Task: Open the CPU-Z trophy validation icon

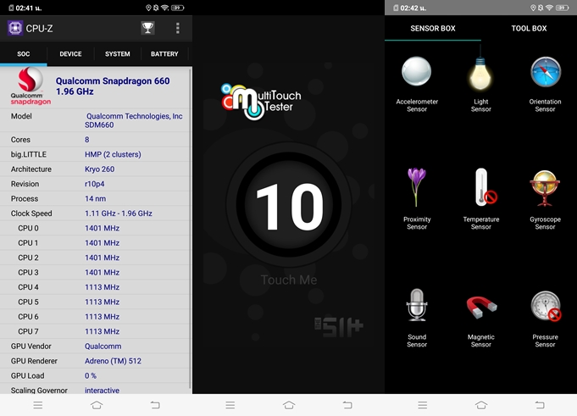Action: (147, 28)
